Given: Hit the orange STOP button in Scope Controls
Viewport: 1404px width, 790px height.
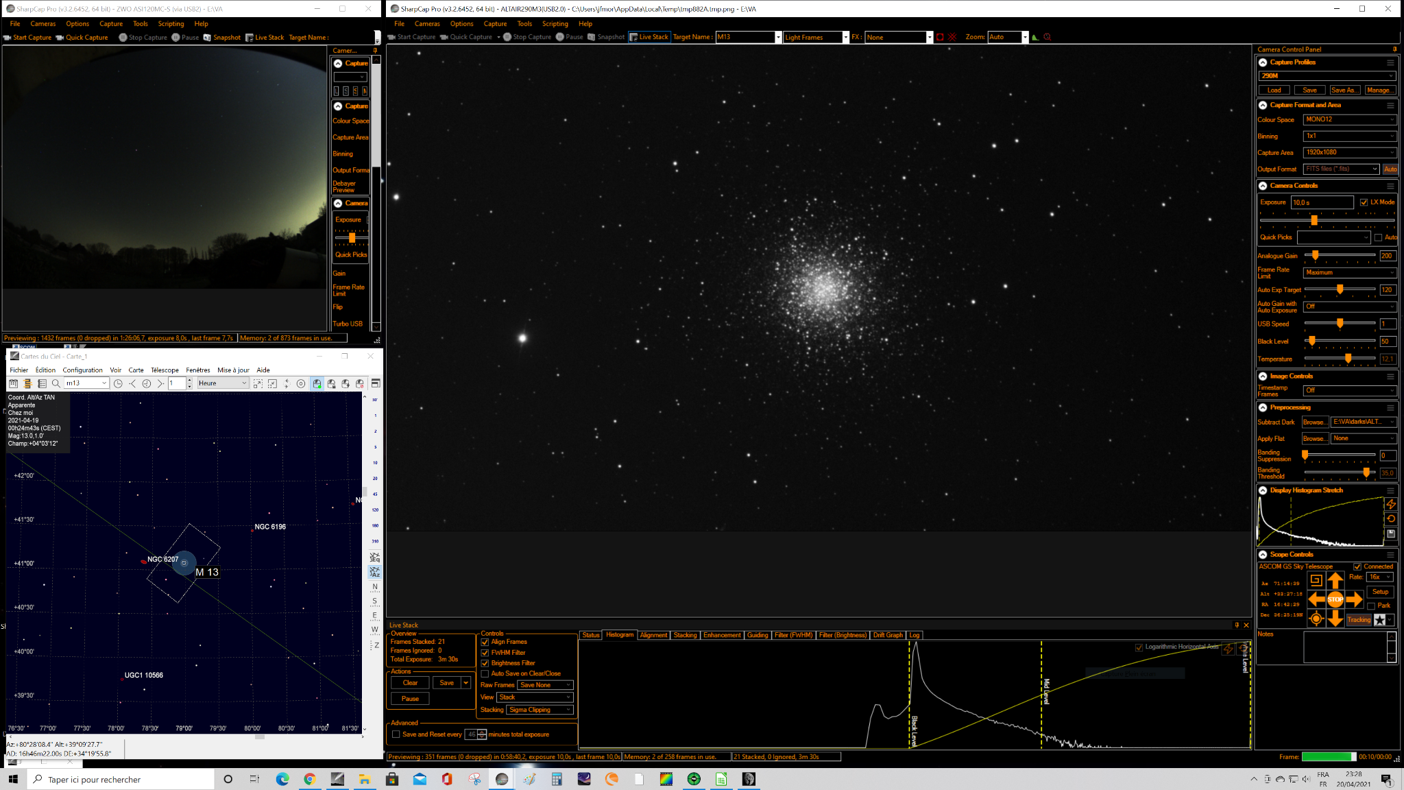Looking at the screenshot, I should 1335,599.
